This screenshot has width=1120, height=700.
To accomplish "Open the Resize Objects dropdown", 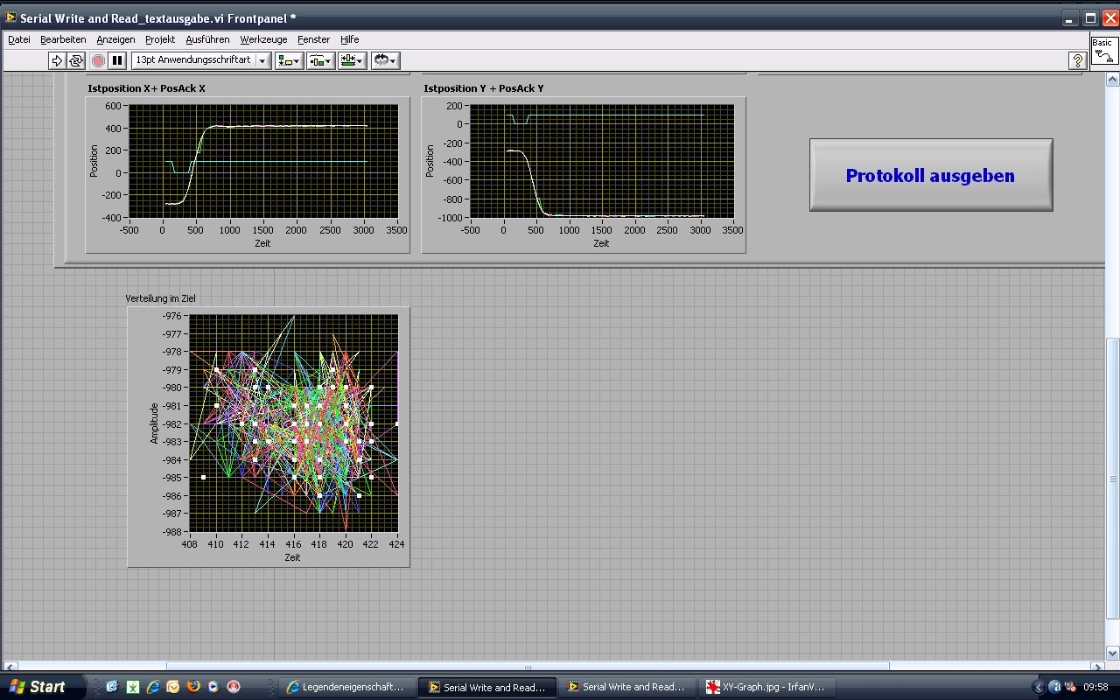I will click(353, 60).
